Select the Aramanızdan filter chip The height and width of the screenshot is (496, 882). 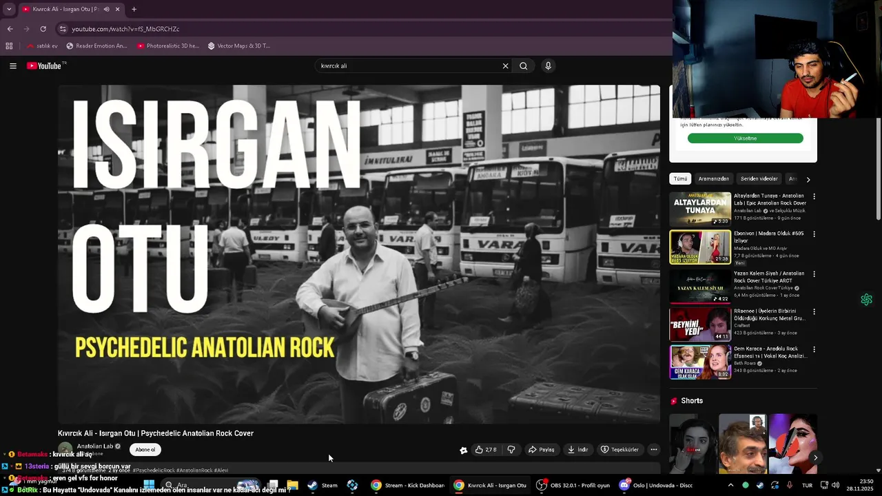click(713, 179)
